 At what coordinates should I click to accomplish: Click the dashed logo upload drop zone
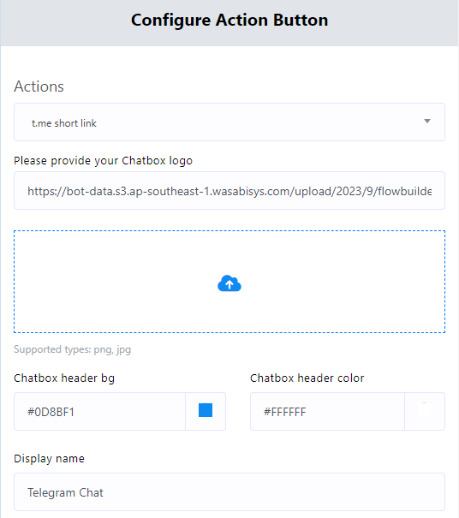(229, 282)
